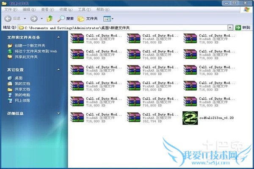Open the 工具 menu
Screen dimensions: 254x169
(x=85, y=10)
